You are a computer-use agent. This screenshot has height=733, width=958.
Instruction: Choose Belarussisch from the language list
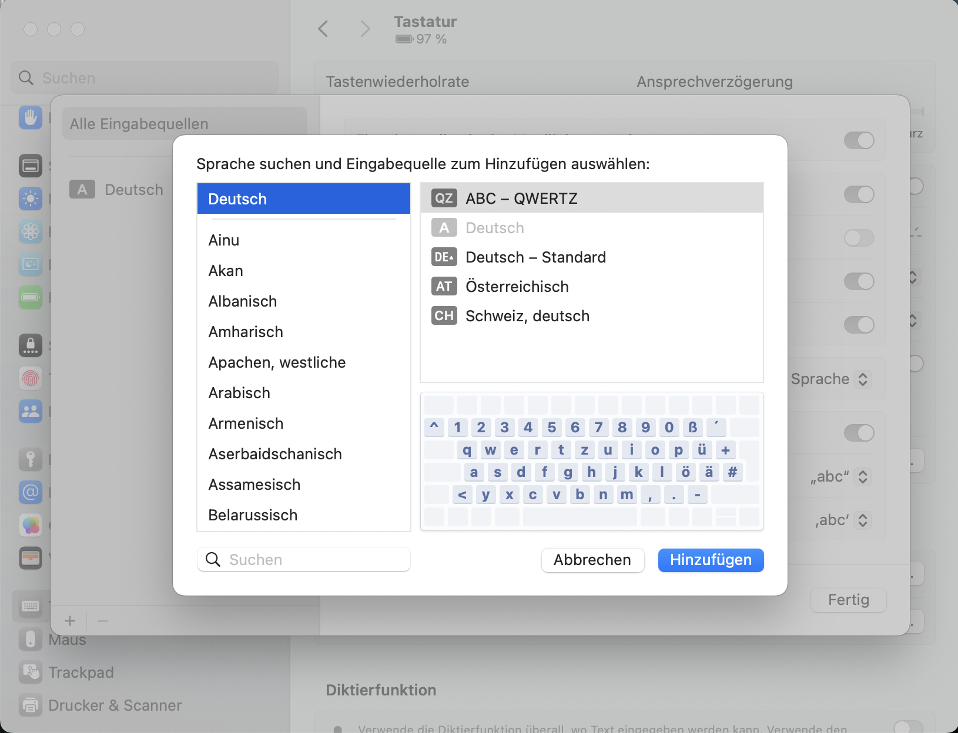[x=304, y=515]
